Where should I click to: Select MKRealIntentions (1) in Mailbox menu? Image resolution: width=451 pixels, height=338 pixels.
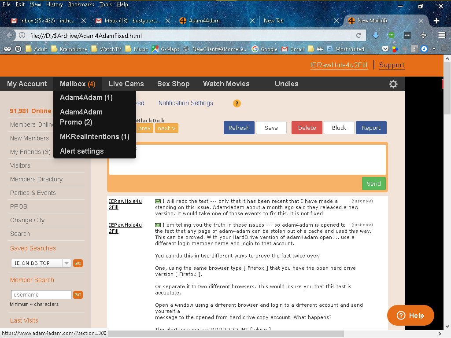(x=94, y=136)
